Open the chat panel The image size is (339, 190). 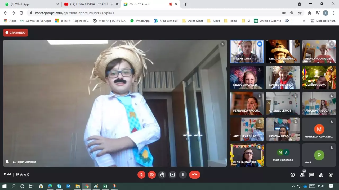pos(311,175)
